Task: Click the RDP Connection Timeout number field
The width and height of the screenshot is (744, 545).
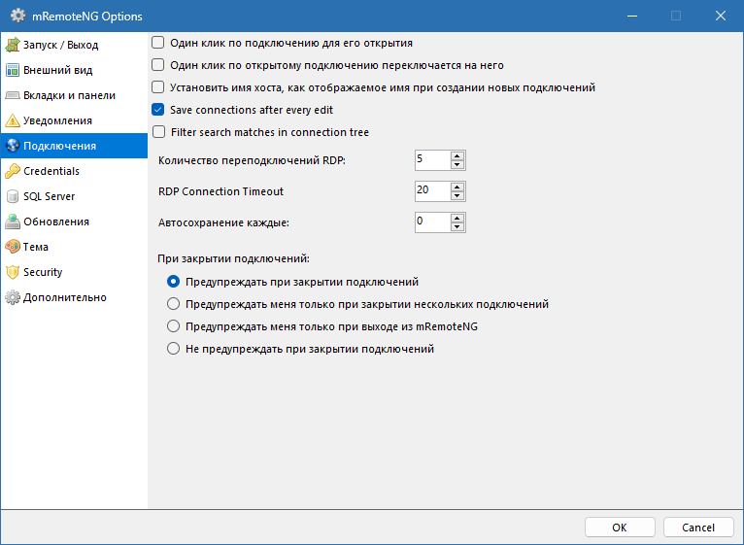Action: coord(430,190)
